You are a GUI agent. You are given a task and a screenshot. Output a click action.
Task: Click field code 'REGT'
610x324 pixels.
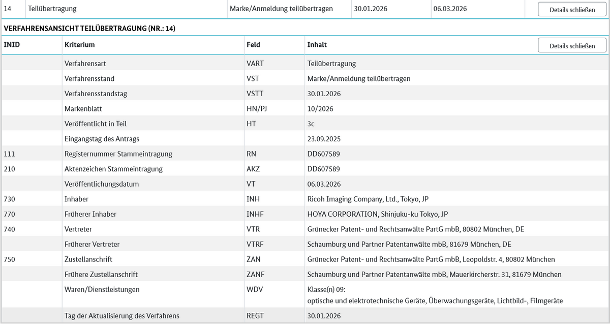(x=255, y=316)
